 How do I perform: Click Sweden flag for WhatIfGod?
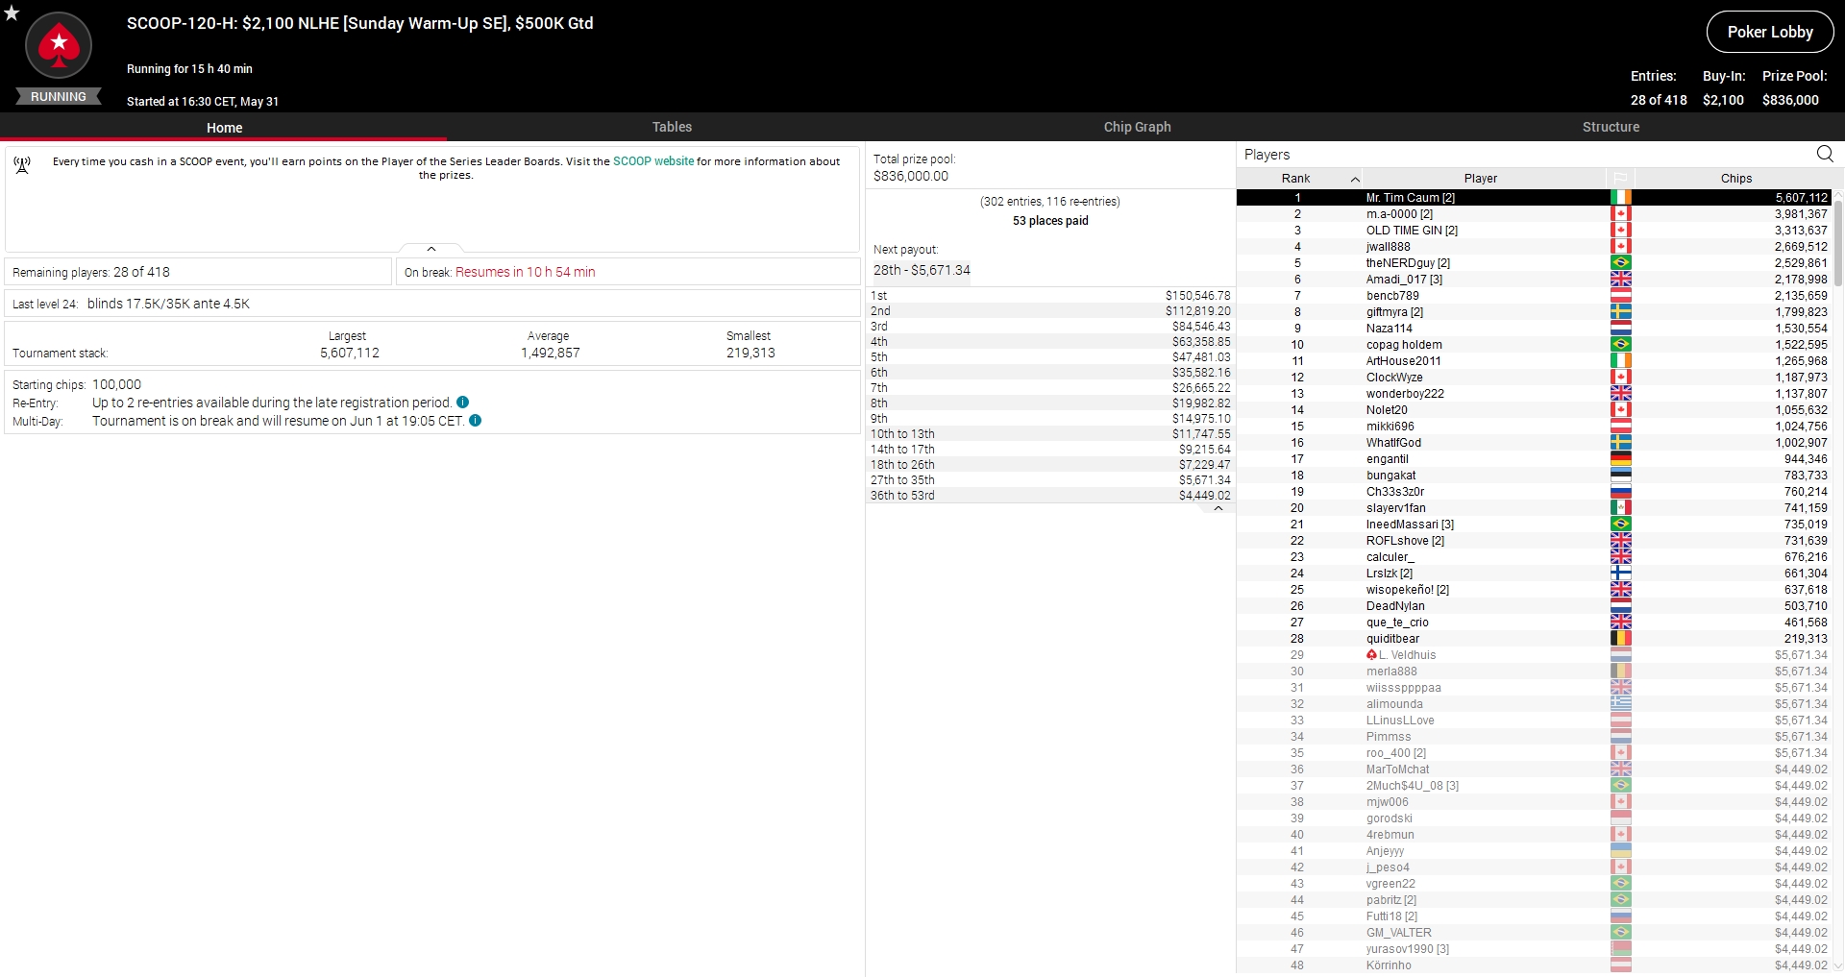coord(1620,443)
